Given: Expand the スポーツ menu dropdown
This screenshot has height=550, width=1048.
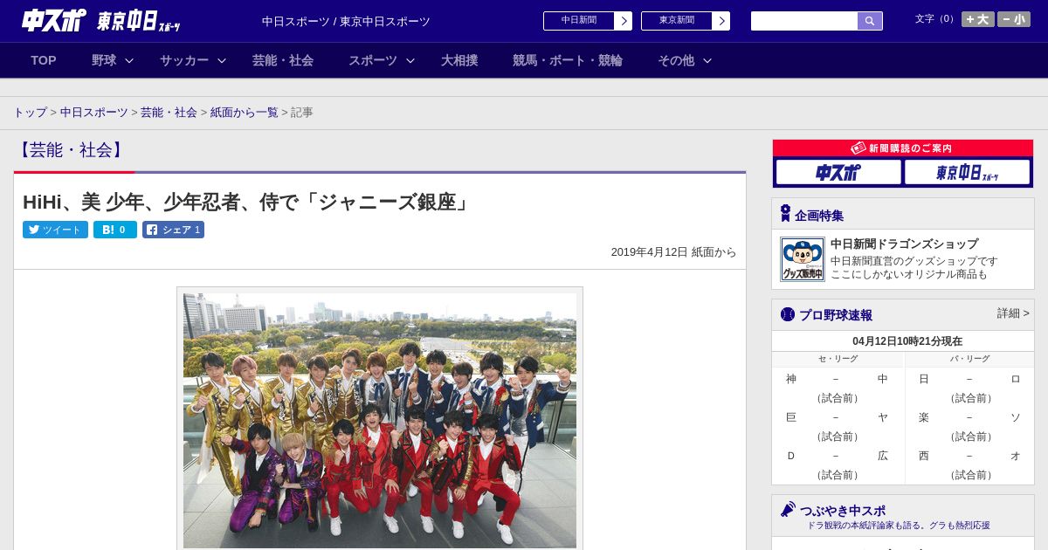Looking at the screenshot, I should pyautogui.click(x=382, y=60).
